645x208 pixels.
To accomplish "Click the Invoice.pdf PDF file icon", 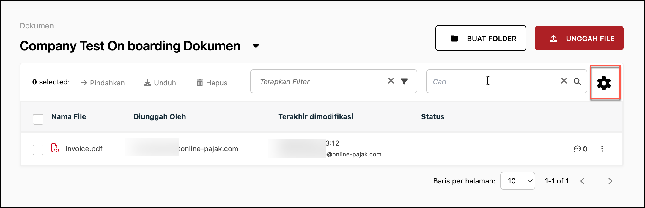I will [55, 148].
